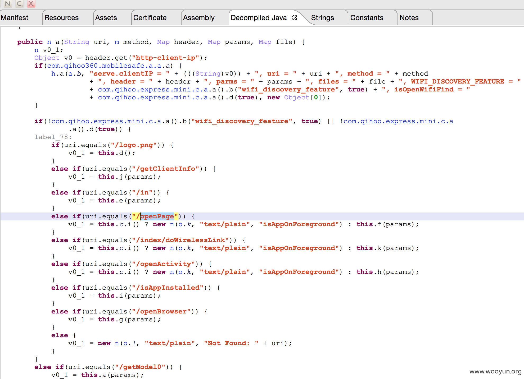Click the "/index/doWirelessLink" string
Image resolution: width=524 pixels, height=379 pixels.
coord(180,240)
